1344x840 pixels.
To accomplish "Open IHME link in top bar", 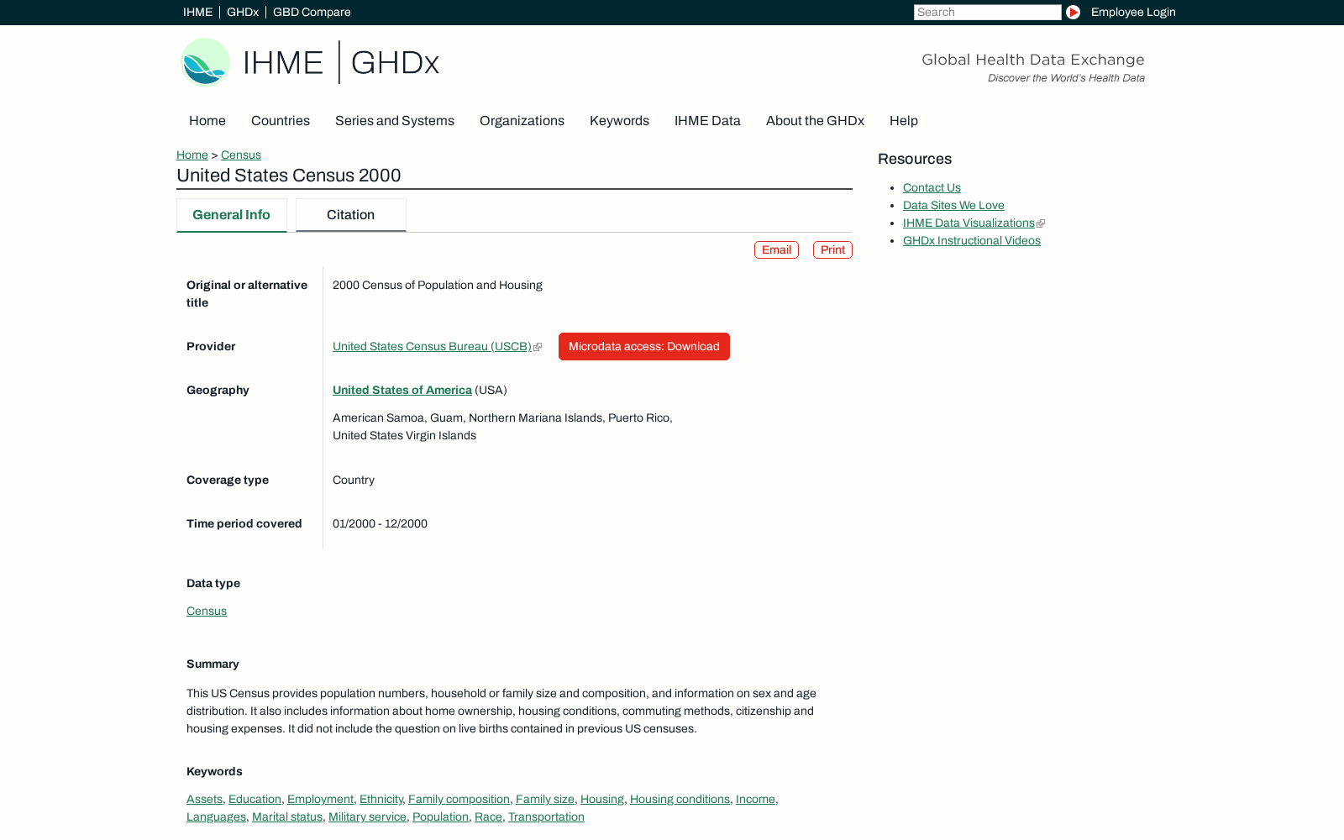I will tap(197, 12).
